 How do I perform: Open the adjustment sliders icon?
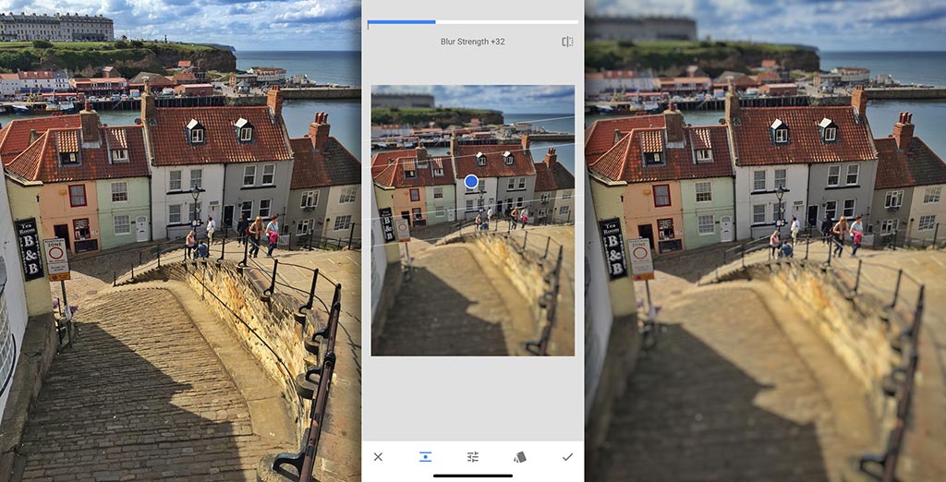tap(473, 457)
